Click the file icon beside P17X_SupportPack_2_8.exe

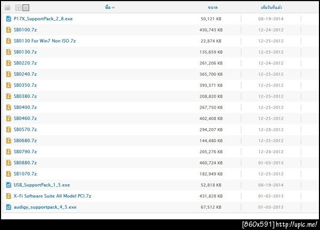coord(9,19)
